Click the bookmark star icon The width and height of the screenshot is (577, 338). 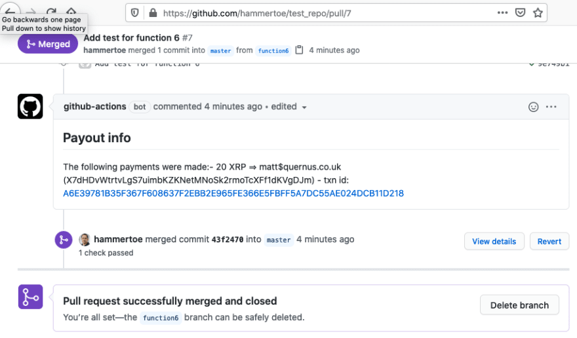(538, 13)
